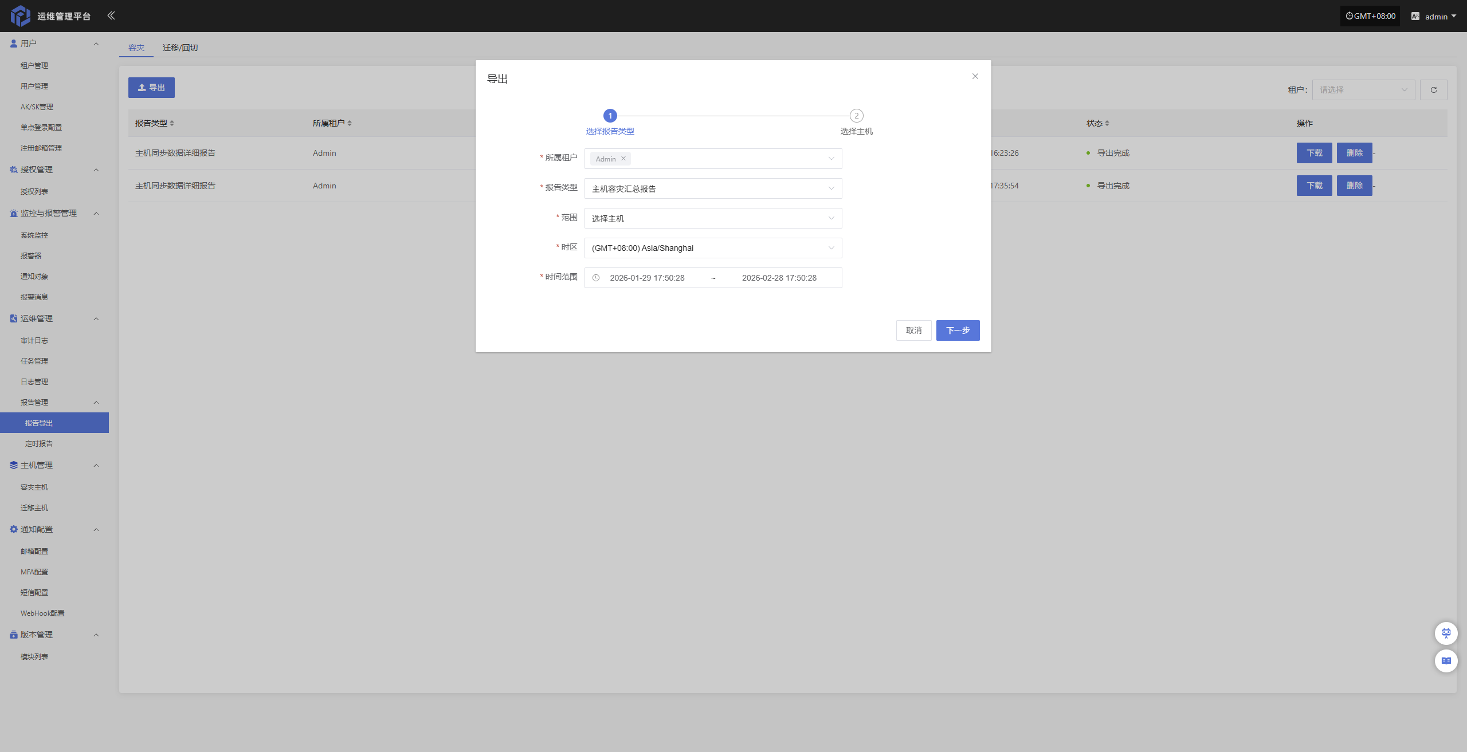The width and height of the screenshot is (1467, 752).
Task: Click step 2 选择主机 in the stepper
Action: pos(856,116)
